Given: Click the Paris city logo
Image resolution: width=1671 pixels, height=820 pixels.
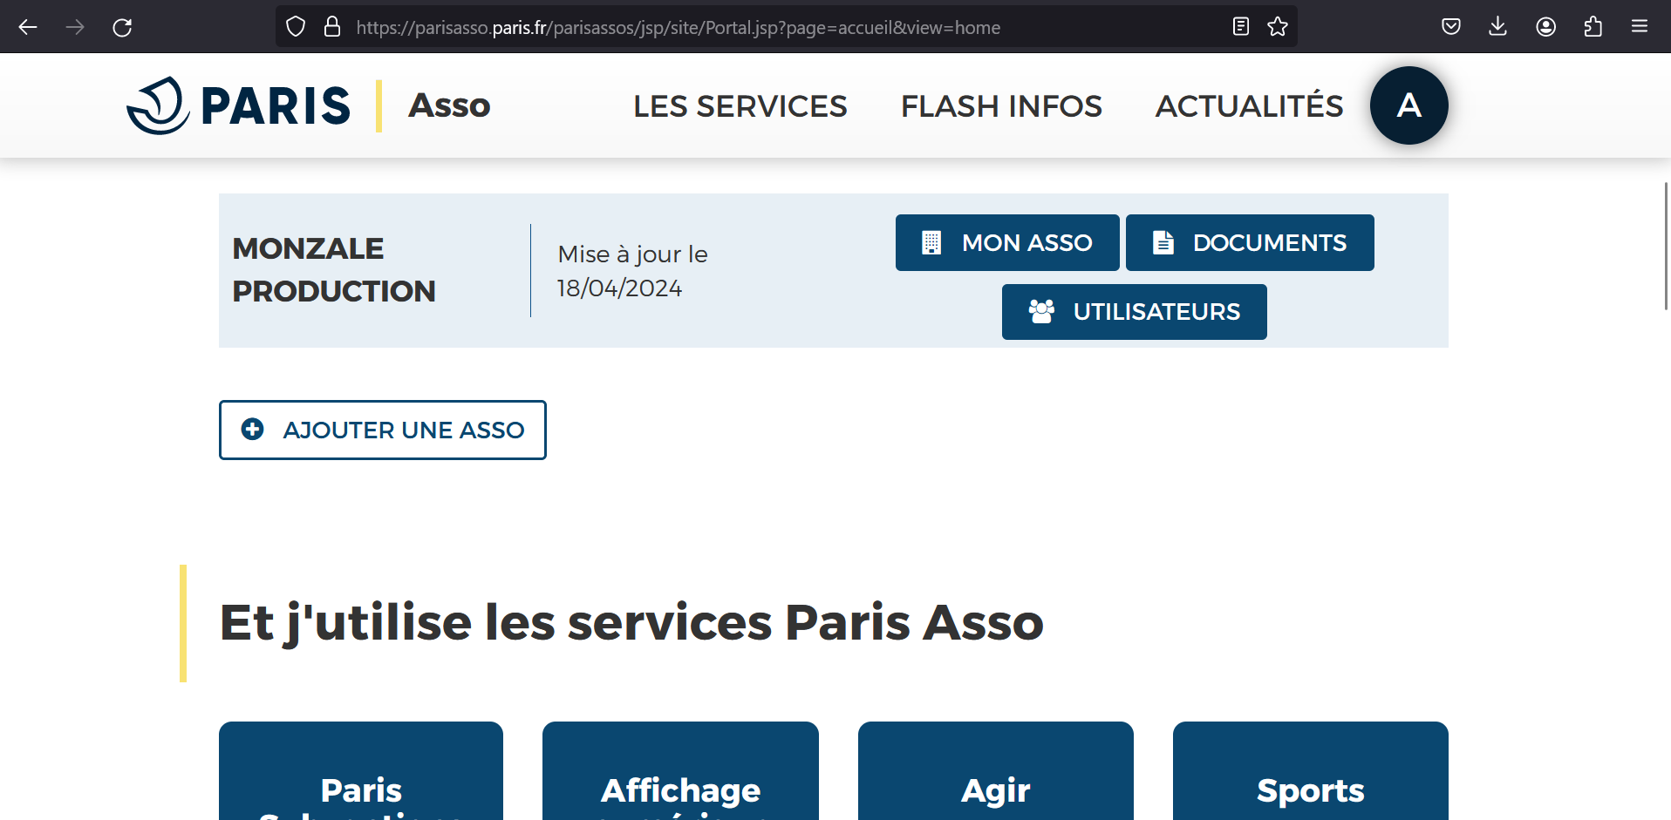Looking at the screenshot, I should click(x=238, y=105).
